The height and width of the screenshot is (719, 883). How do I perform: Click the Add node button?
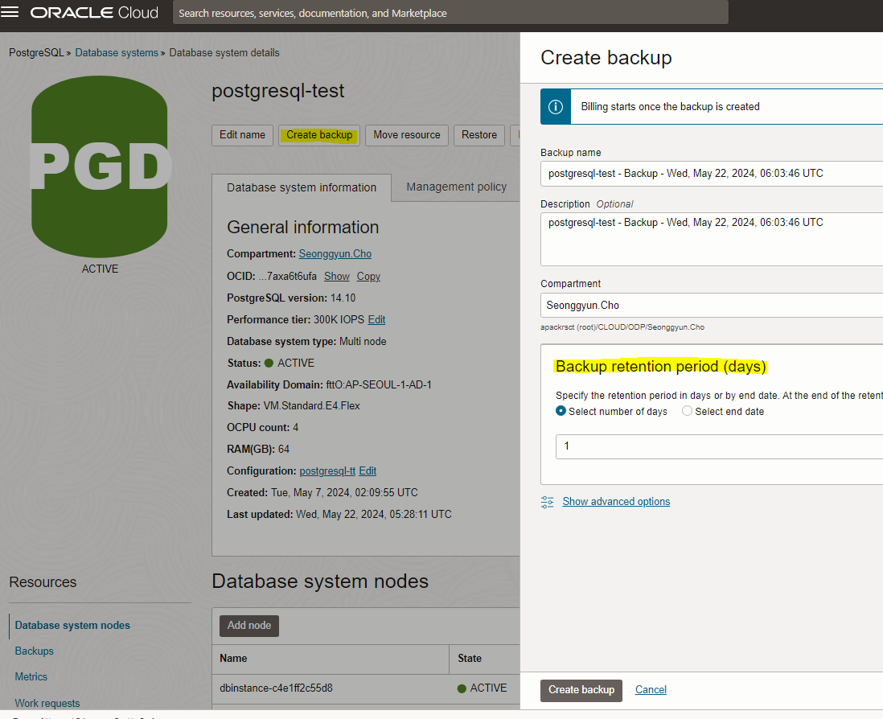(249, 626)
